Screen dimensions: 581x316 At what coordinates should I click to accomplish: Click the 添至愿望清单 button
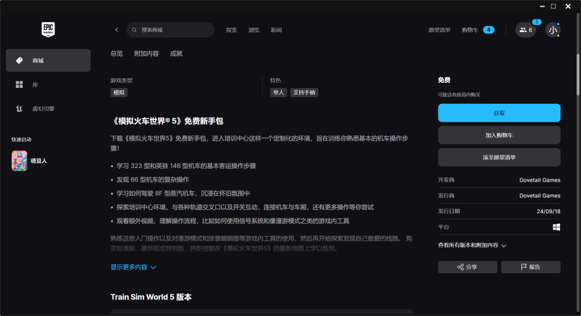point(499,158)
